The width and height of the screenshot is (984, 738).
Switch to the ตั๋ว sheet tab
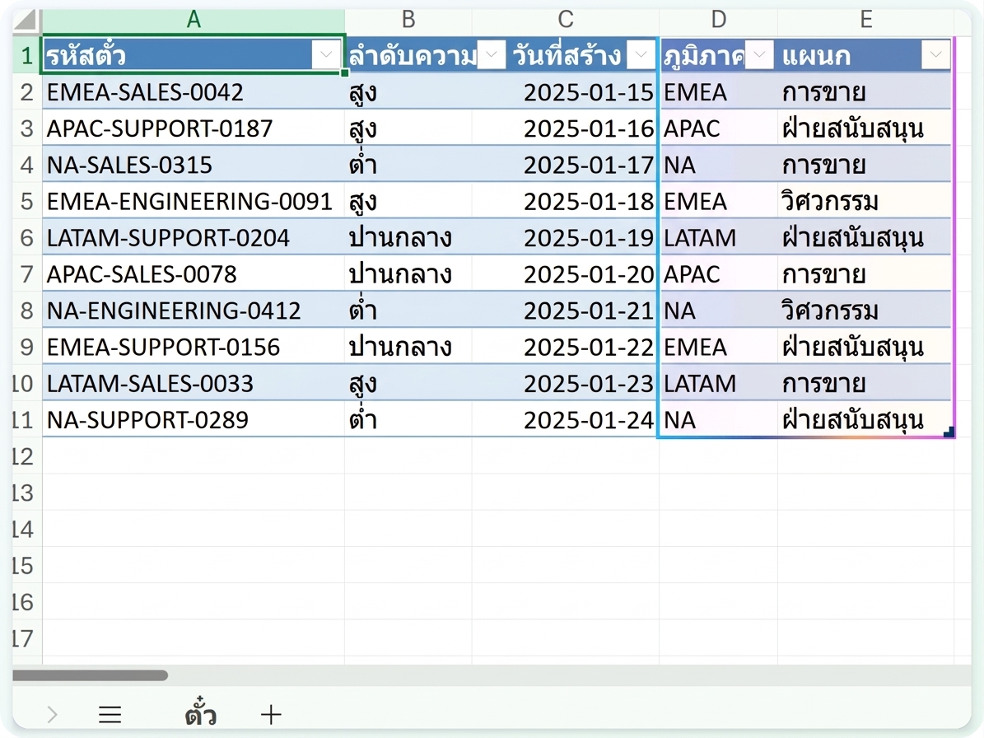point(201,712)
